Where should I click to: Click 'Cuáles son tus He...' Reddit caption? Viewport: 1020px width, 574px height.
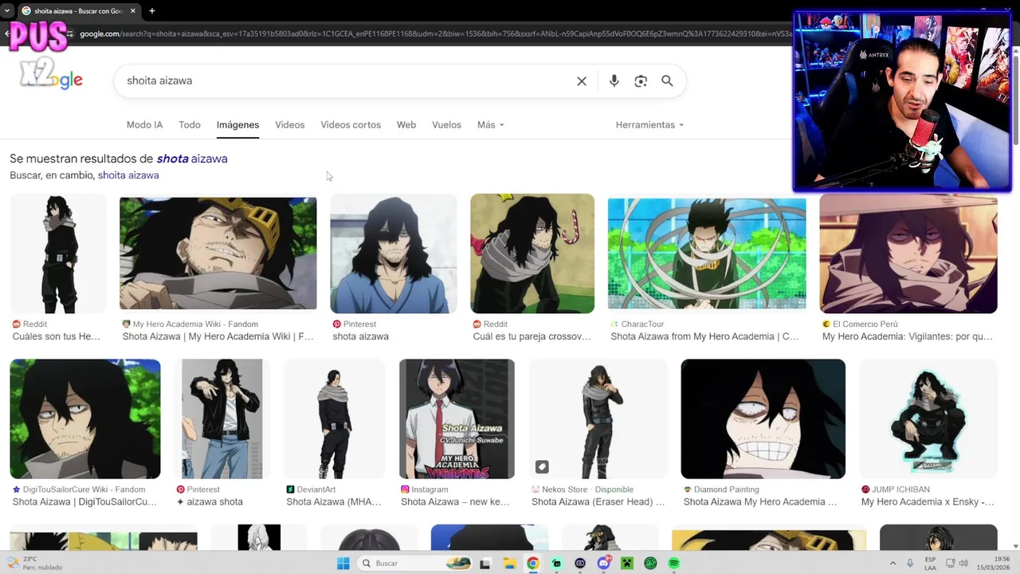tap(57, 336)
